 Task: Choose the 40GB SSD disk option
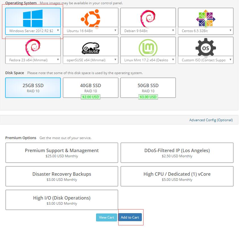(90, 88)
